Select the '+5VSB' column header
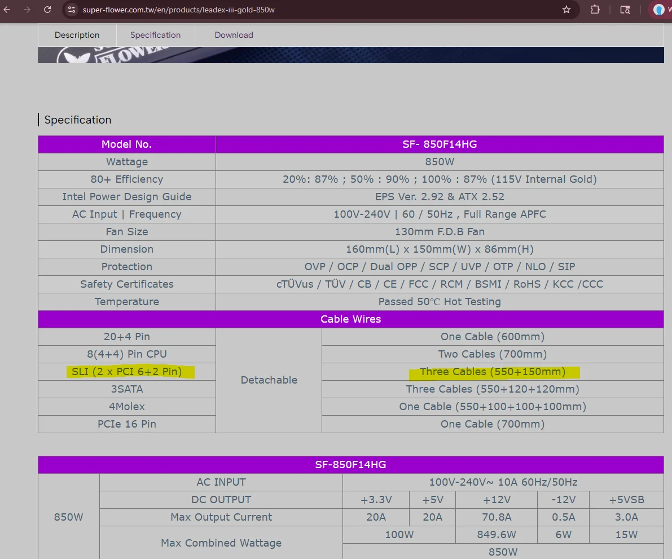This screenshot has height=559, width=672. coord(626,500)
